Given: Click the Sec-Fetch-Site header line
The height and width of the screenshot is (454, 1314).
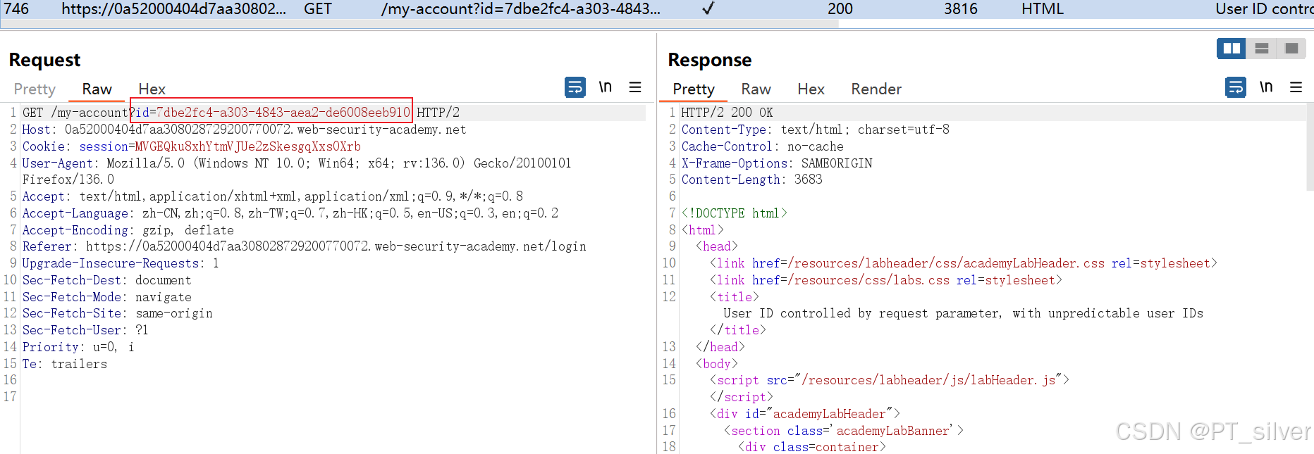Looking at the screenshot, I should coord(117,313).
